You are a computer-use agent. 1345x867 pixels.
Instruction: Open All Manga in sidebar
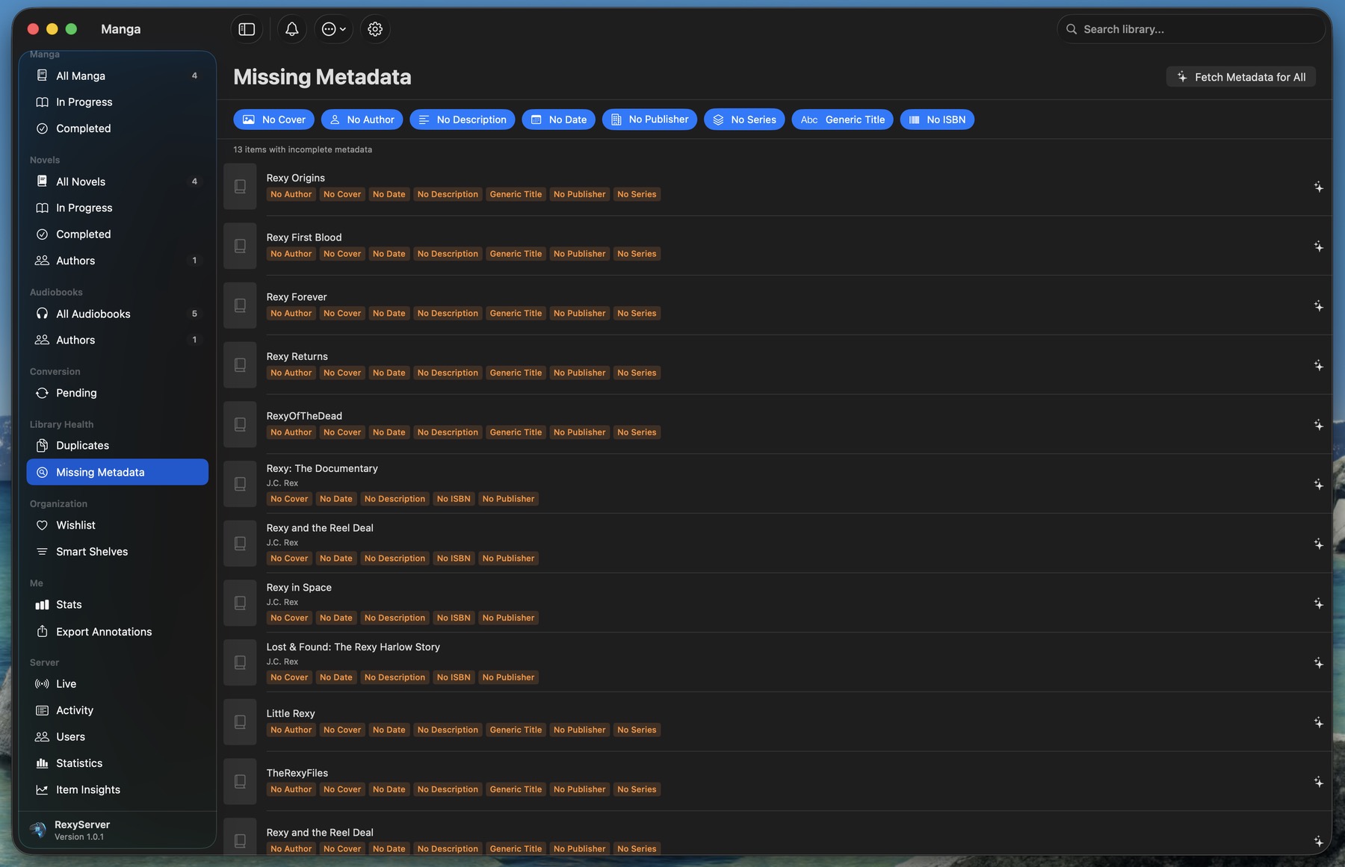pyautogui.click(x=117, y=75)
